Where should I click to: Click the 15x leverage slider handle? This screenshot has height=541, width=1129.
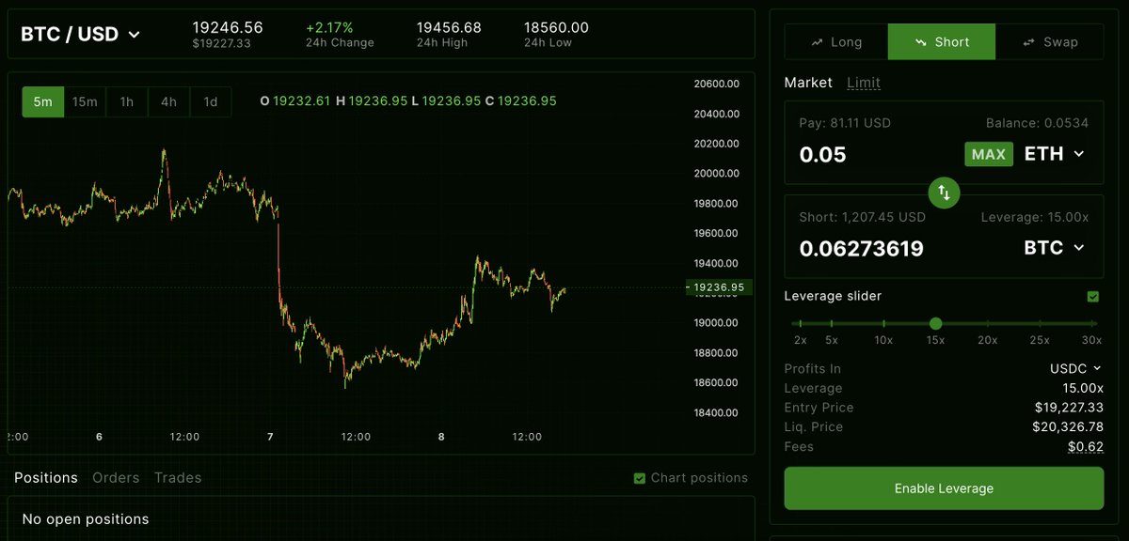(x=935, y=323)
